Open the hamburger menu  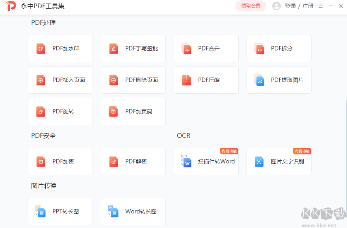[x=321, y=6]
